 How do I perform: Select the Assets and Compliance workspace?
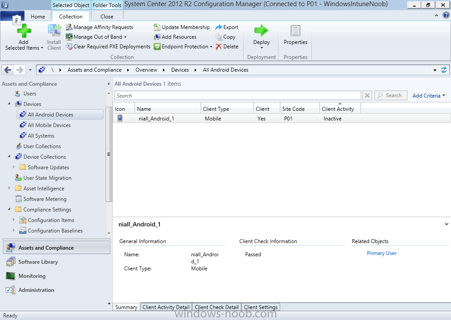[x=56, y=247]
